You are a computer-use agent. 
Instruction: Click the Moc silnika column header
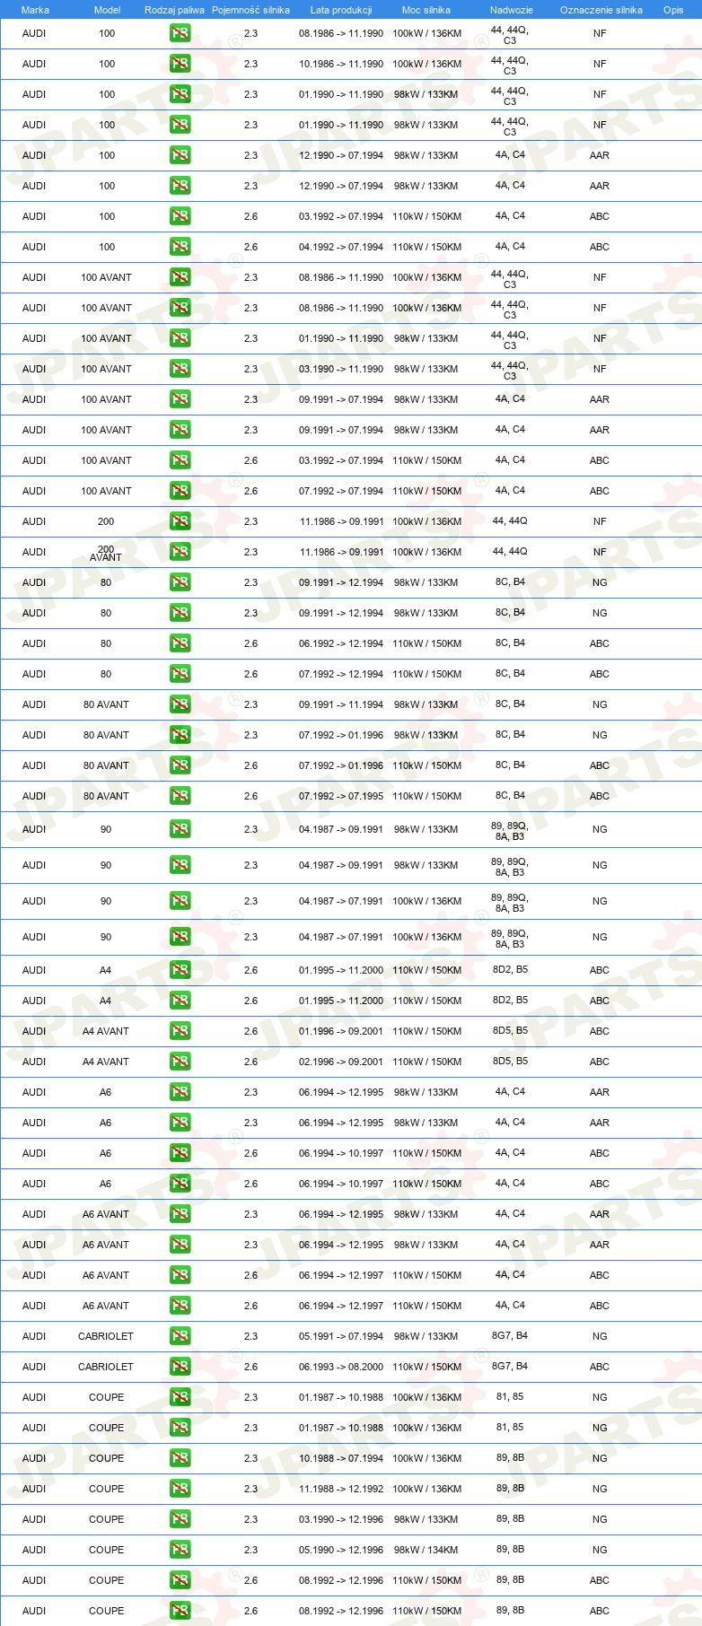pos(426,10)
